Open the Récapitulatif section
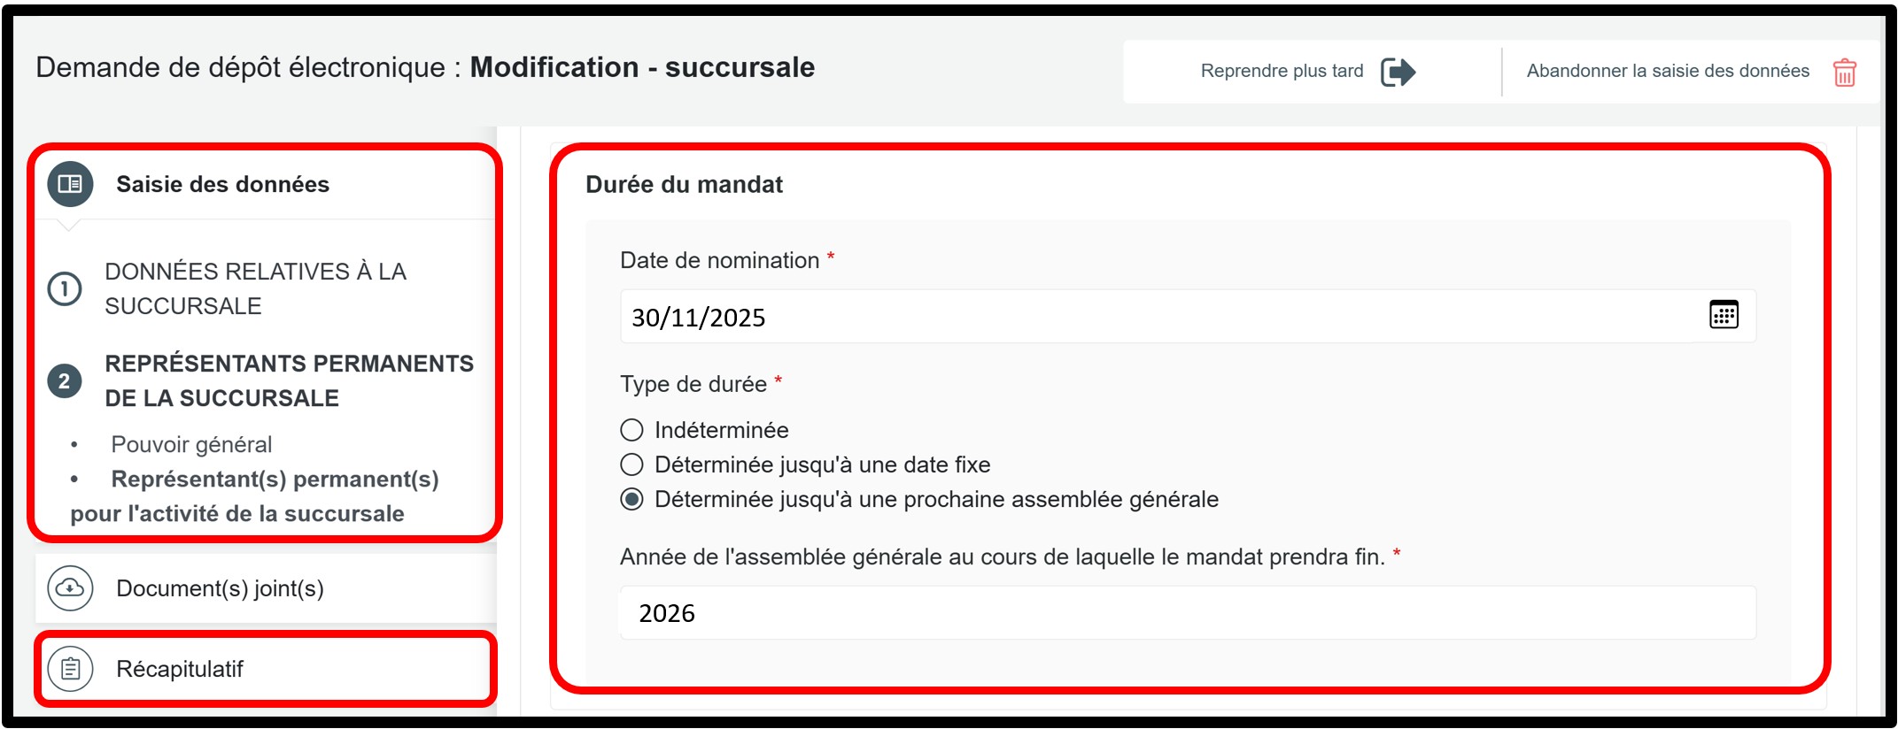 tap(180, 669)
